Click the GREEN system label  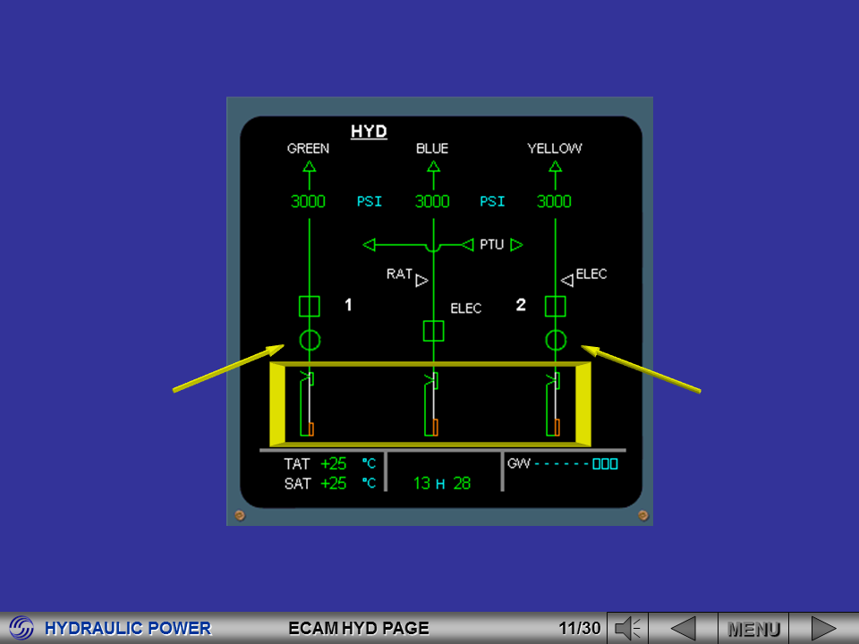click(x=308, y=148)
